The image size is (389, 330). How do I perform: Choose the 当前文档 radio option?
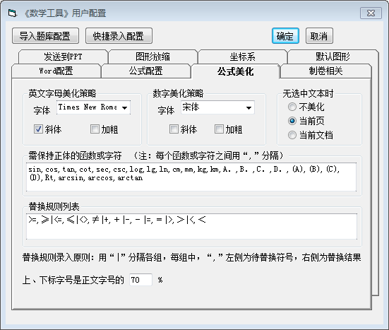(292, 136)
